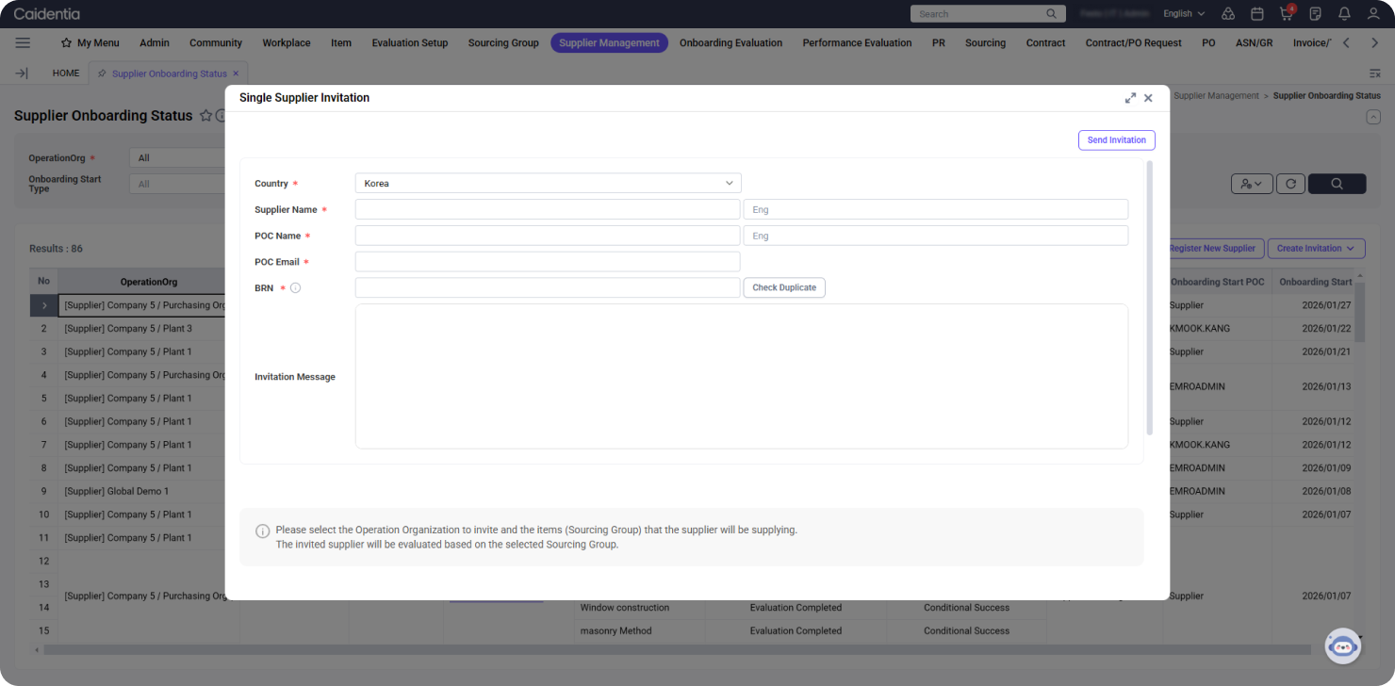Switch to the HOME tab
The width and height of the screenshot is (1395, 686).
click(66, 73)
